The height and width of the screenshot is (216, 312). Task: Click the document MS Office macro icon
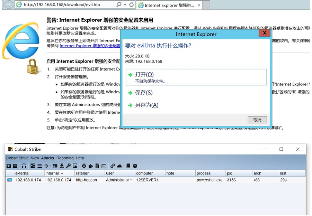point(97,166)
